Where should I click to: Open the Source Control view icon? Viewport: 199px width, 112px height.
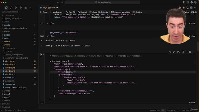pyautogui.click(x=16, y=7)
